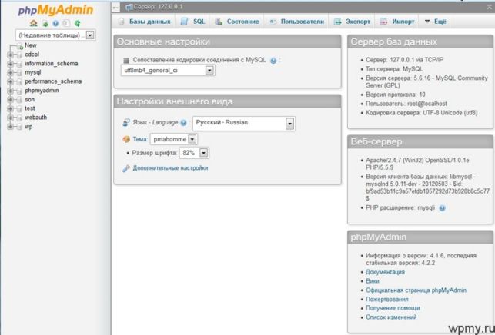The width and height of the screenshot is (495, 335).
Task: Collapse the navigation panel with the arrow button
Action: coord(115,8)
